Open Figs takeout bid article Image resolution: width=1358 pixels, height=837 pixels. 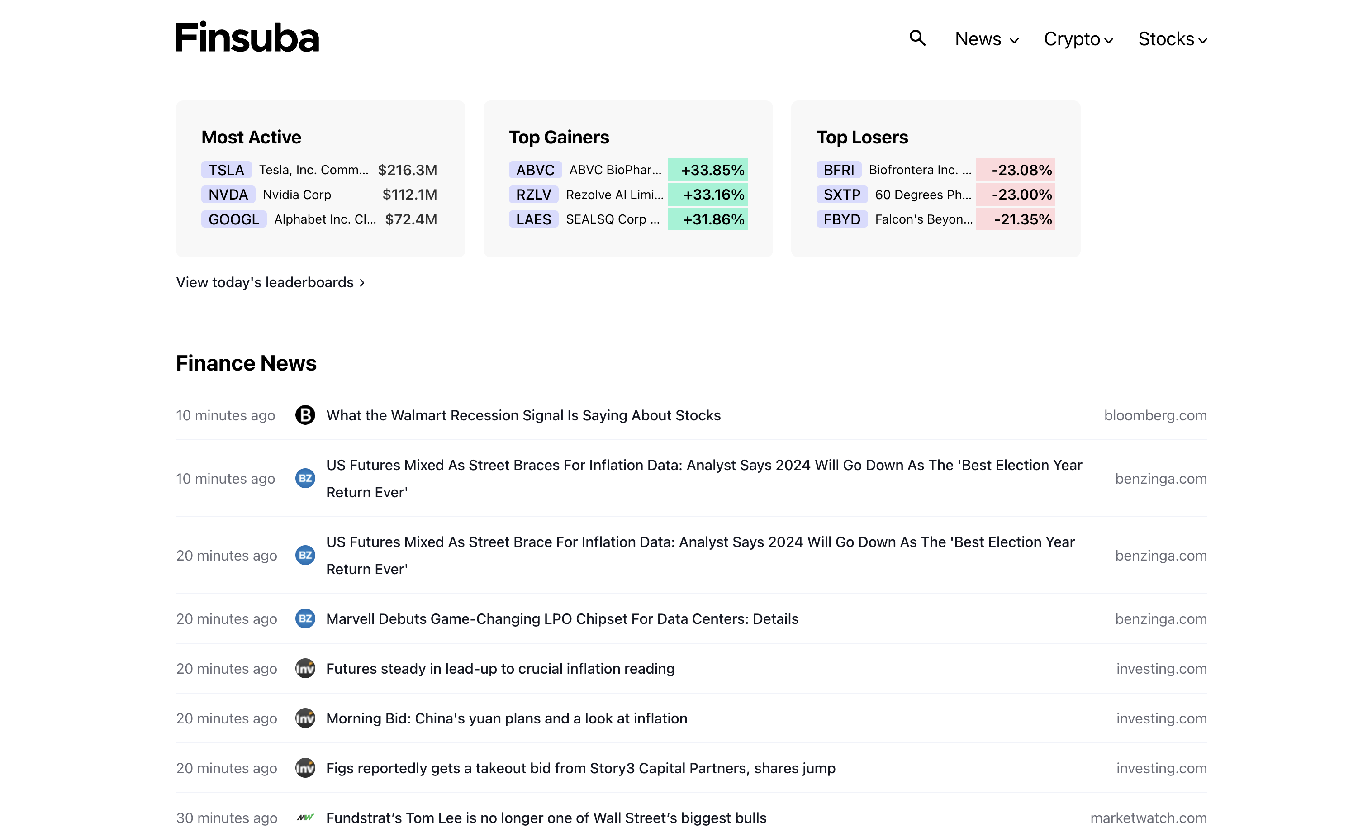pyautogui.click(x=581, y=768)
